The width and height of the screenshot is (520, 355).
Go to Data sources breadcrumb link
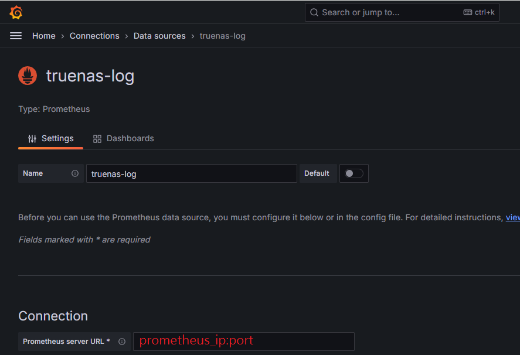click(x=159, y=36)
